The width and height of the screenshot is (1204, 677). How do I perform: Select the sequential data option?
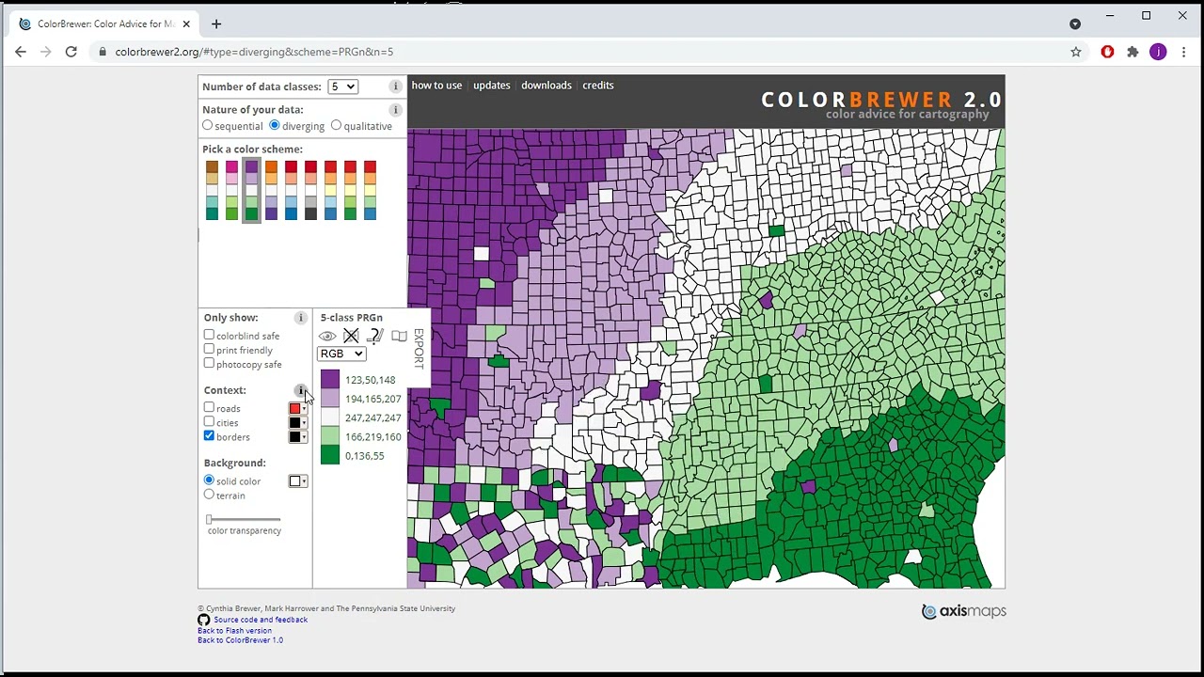208,125
